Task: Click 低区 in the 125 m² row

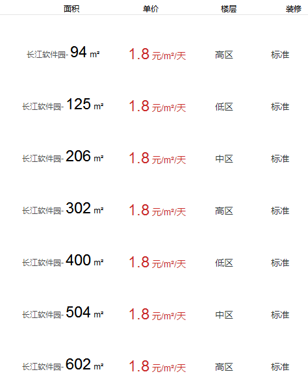Action: click(224, 107)
